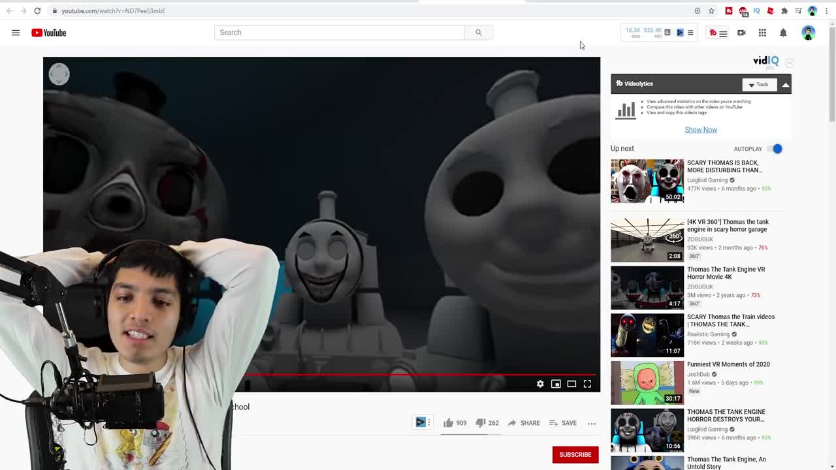Visit the Realistic Gaming channel name
Screen dimensions: 836x470
708,334
